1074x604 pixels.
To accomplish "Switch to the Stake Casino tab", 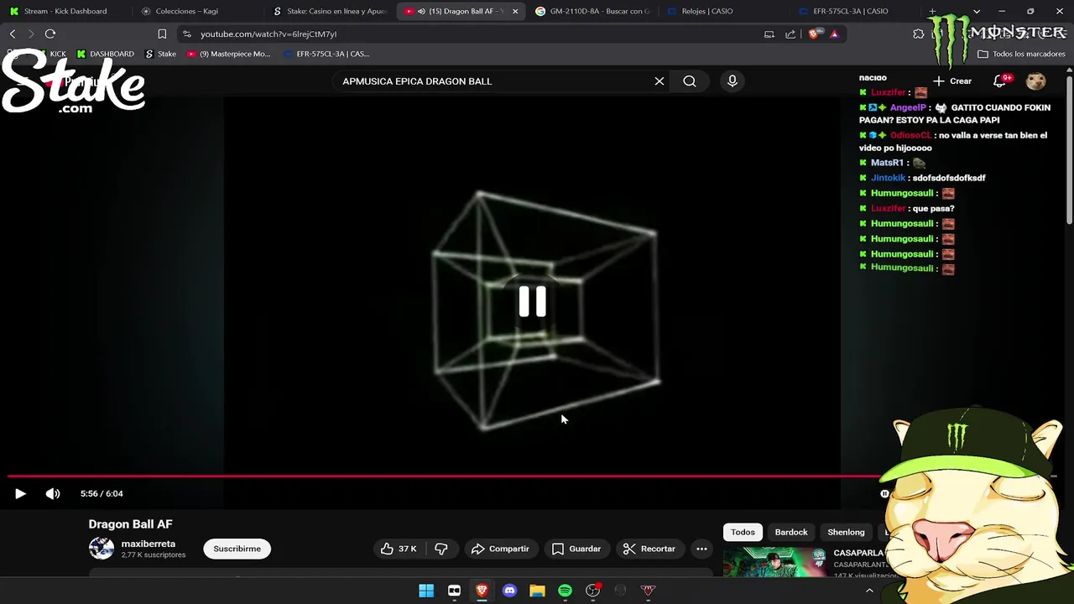I will (x=330, y=11).
